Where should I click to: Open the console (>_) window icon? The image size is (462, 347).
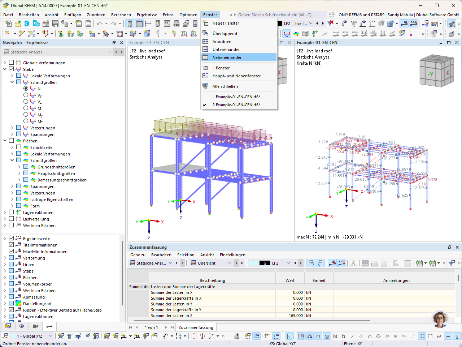[x=167, y=23]
